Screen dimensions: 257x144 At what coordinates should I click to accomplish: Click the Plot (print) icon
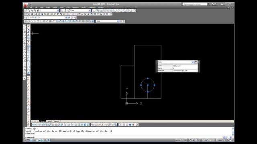(36, 14)
